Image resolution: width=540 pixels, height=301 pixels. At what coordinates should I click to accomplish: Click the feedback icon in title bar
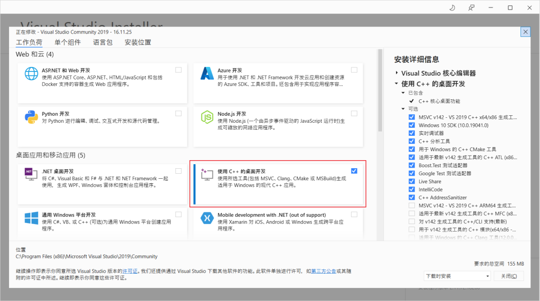point(471,7)
